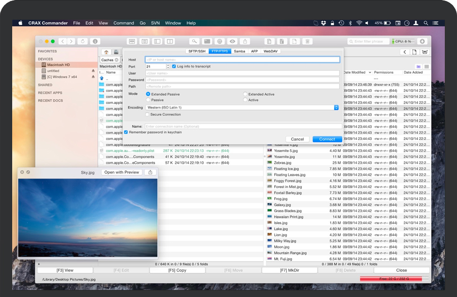The image size is (457, 297).
Task: Click share icon in Sky.jpg preview
Action: pyautogui.click(x=150, y=172)
